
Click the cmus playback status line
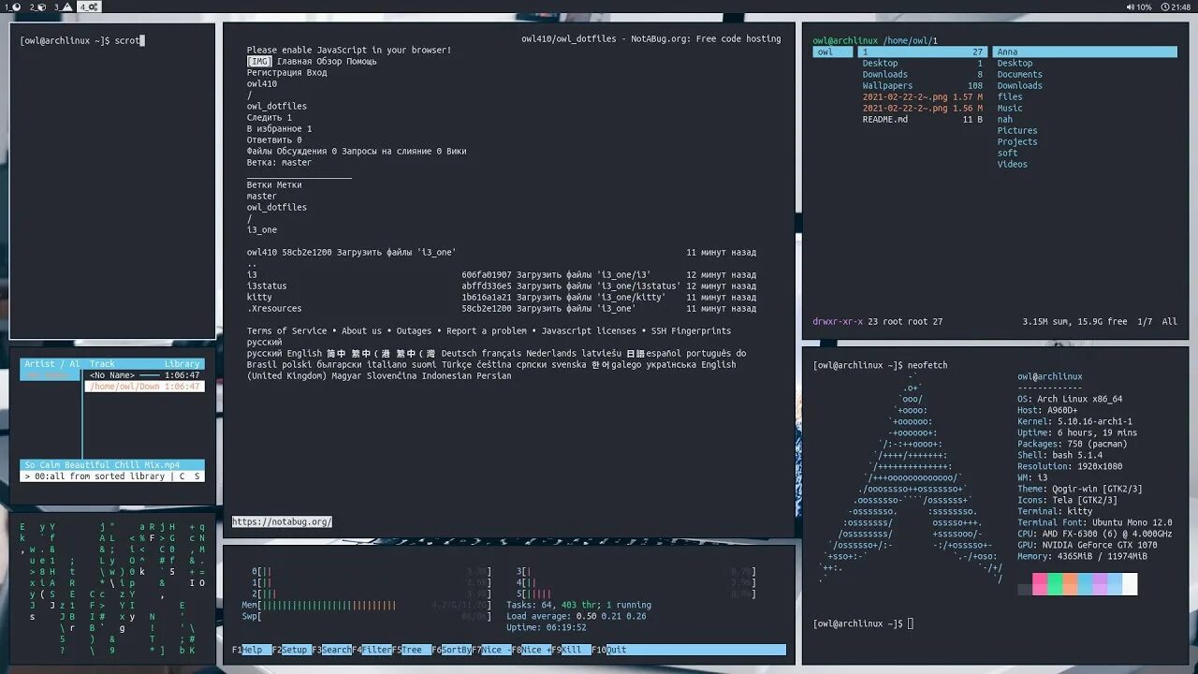click(x=112, y=476)
